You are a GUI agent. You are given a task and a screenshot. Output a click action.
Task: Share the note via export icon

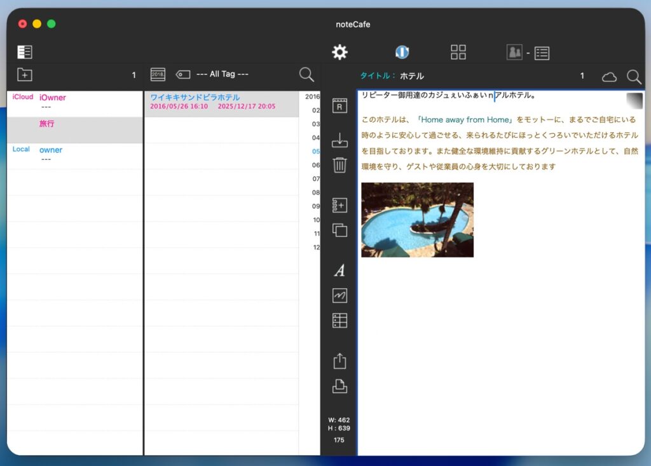(340, 361)
